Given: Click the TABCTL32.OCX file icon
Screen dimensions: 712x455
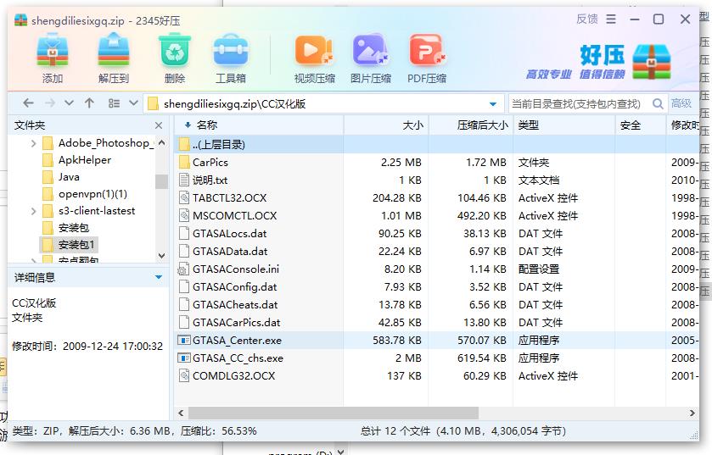Looking at the screenshot, I should 184,198.
